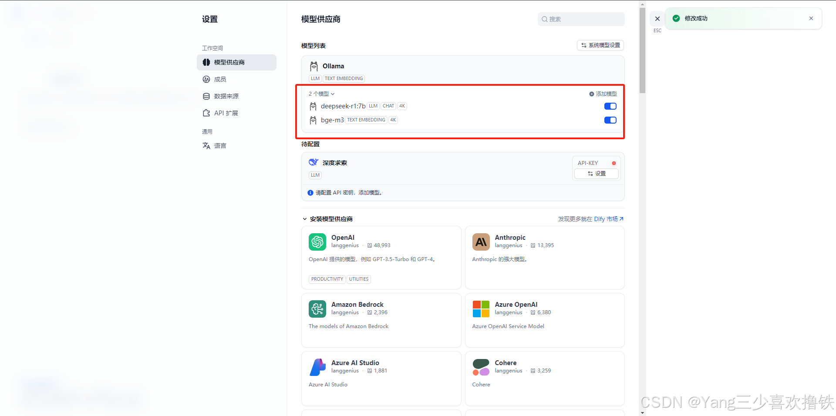Screen dimensions: 836x416
Task: Click the 模型供应商 brain icon in sidebar
Action: [206, 62]
